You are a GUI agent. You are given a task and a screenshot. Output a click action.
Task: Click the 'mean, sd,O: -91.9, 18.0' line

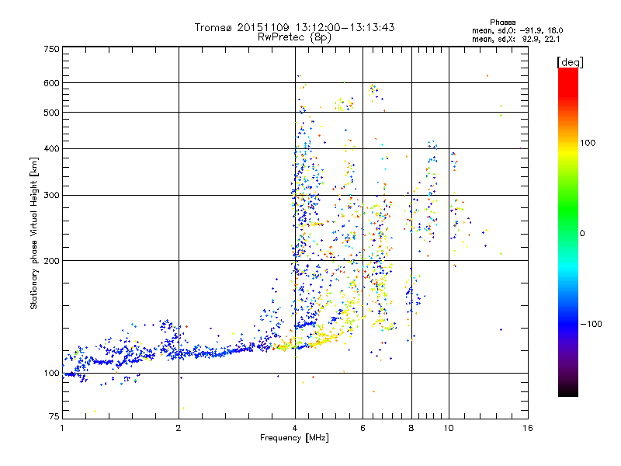pos(517,30)
